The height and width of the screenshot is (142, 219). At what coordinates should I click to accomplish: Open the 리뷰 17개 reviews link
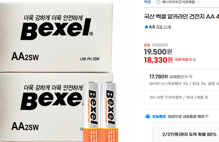point(163,27)
